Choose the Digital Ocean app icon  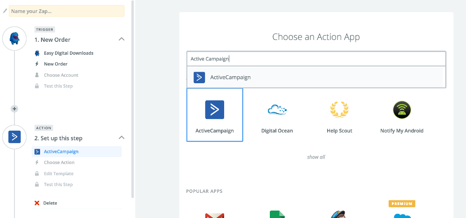[x=277, y=110]
